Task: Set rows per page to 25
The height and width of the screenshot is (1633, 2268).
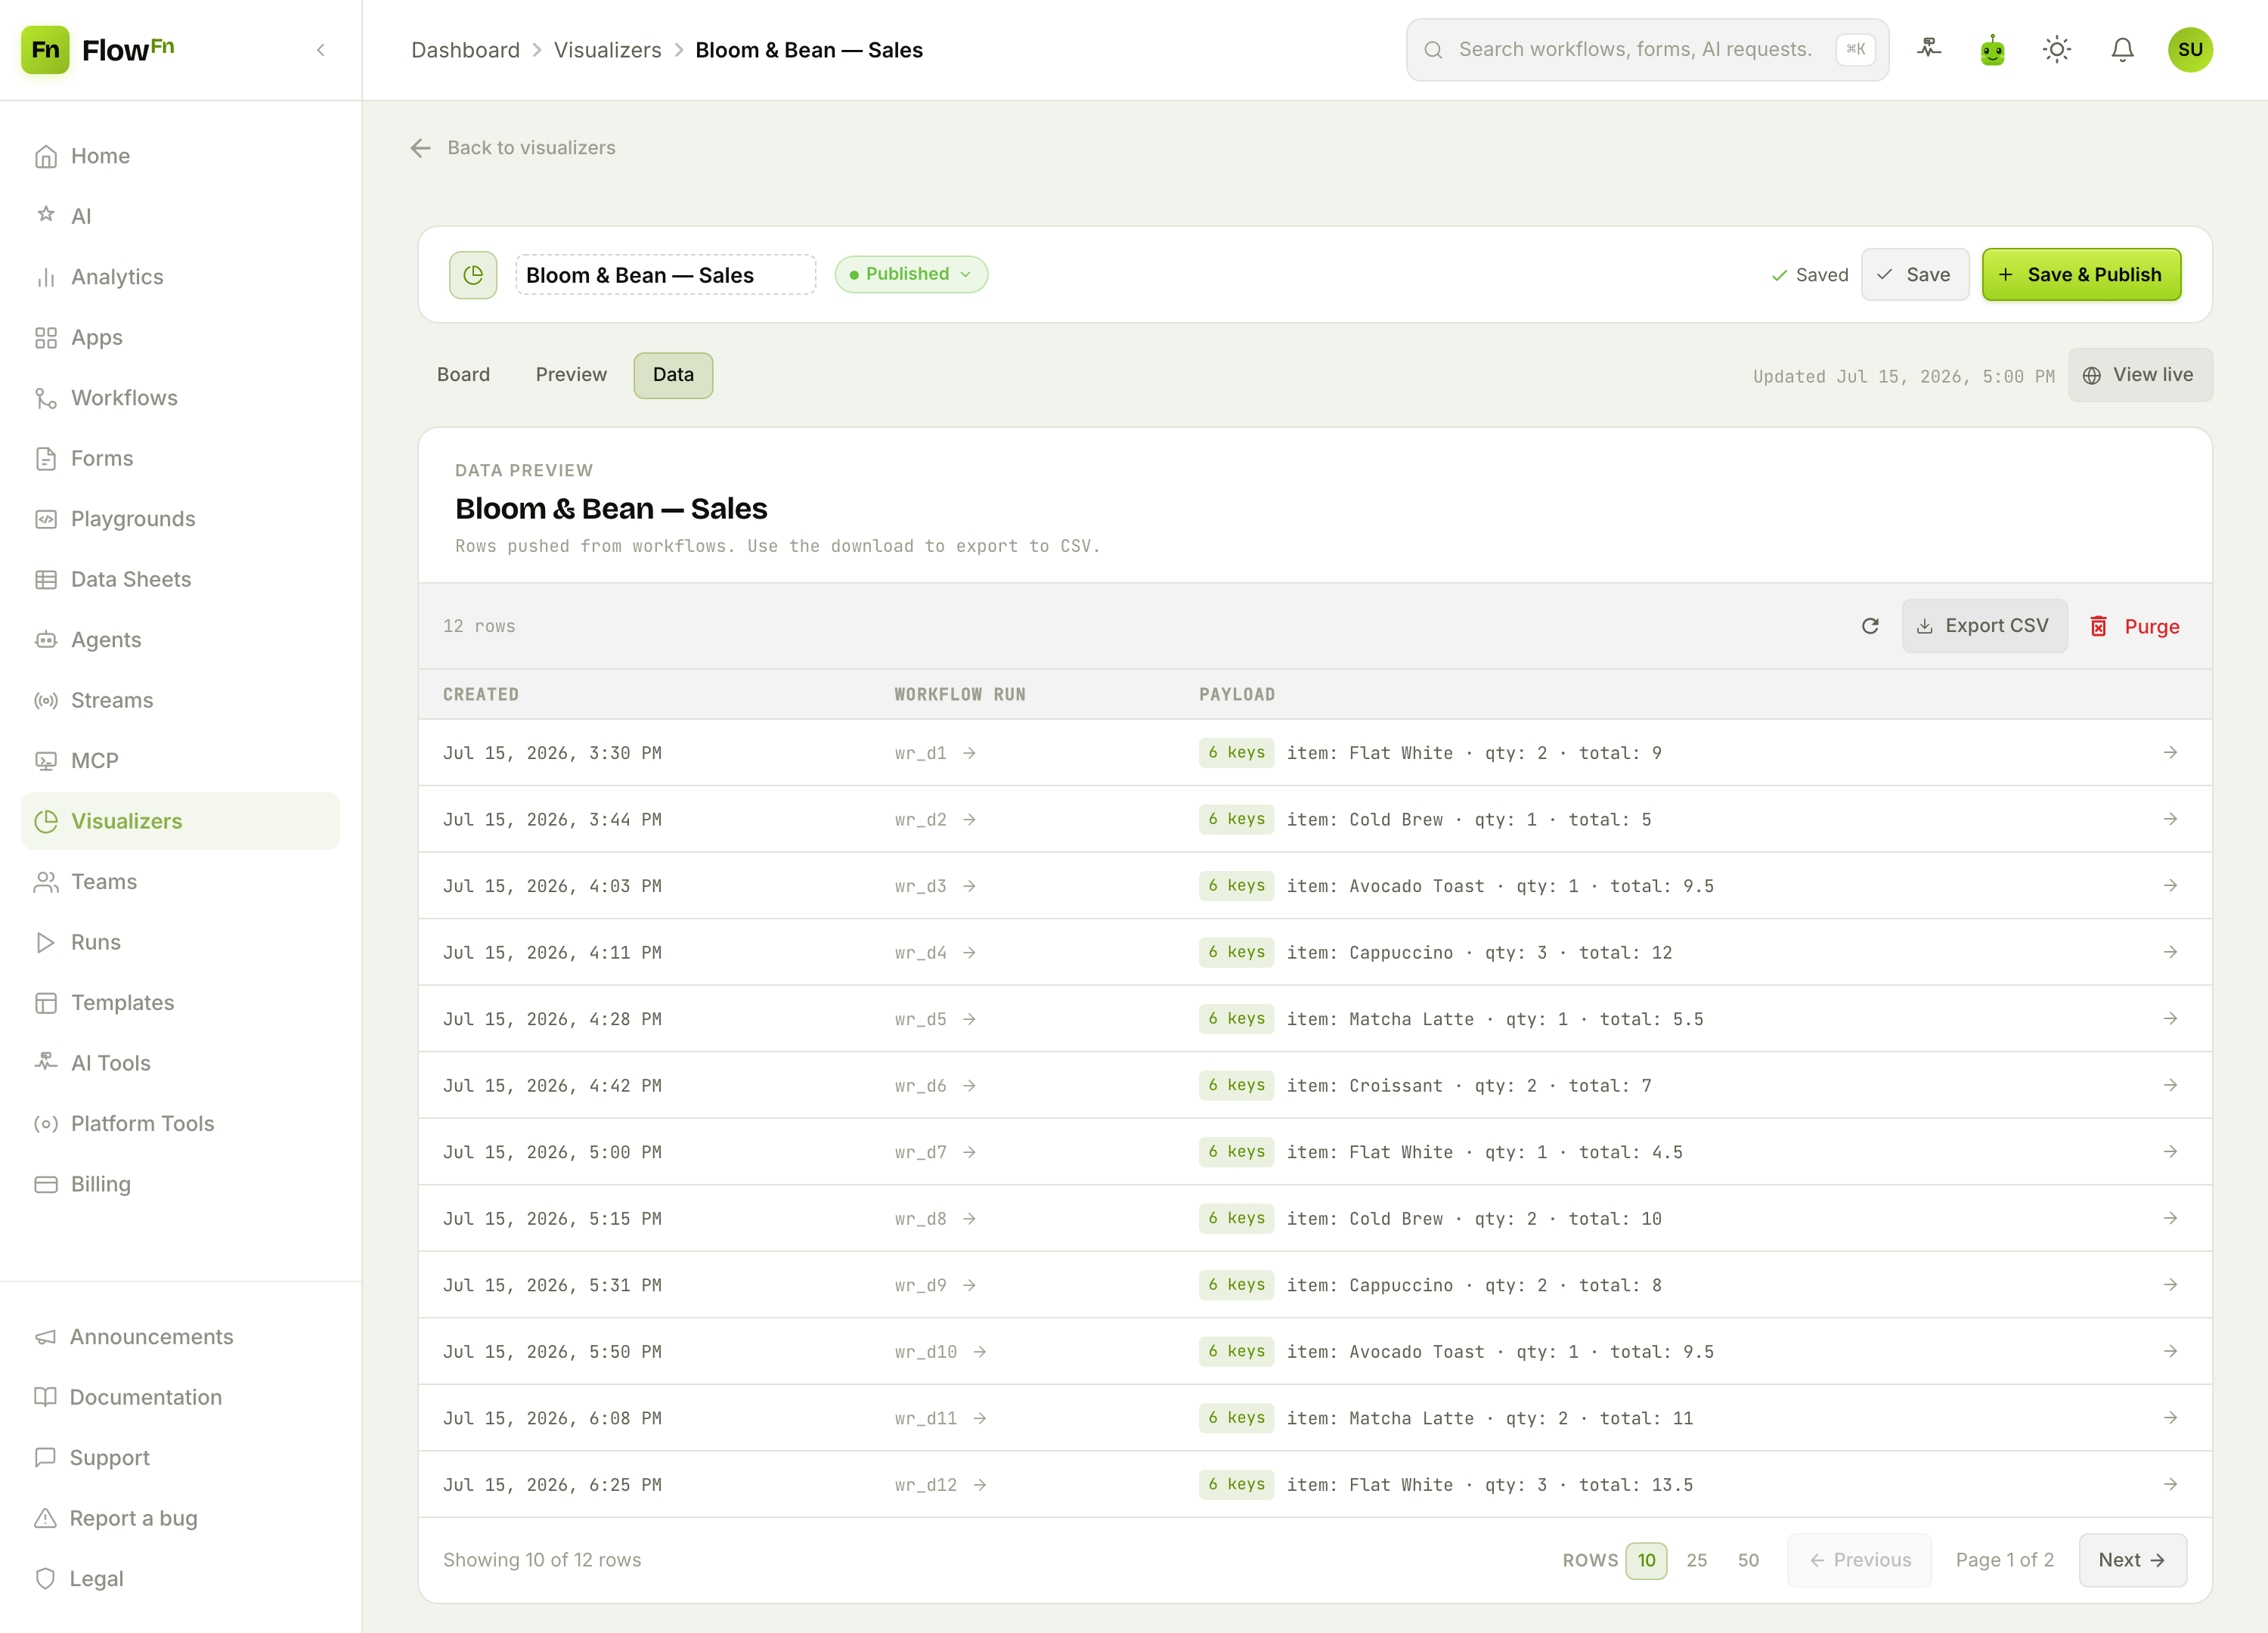Action: 1697,1560
